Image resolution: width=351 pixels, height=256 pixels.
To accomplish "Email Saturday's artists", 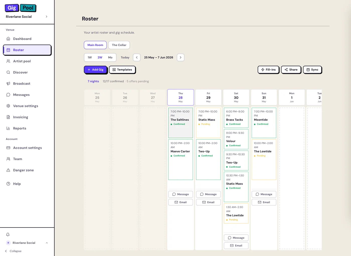I will click(236, 245).
